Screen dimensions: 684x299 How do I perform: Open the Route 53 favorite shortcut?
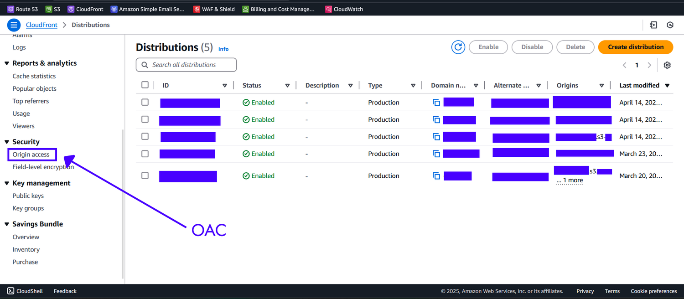23,9
